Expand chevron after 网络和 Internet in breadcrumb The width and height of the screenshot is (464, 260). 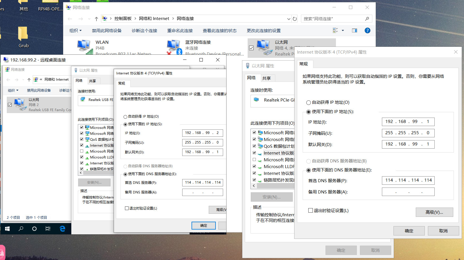(173, 19)
